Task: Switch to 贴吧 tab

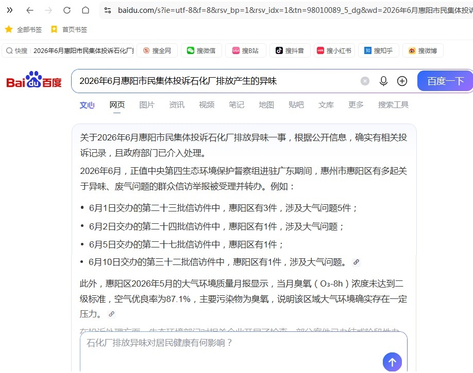Action: pyautogui.click(x=296, y=105)
